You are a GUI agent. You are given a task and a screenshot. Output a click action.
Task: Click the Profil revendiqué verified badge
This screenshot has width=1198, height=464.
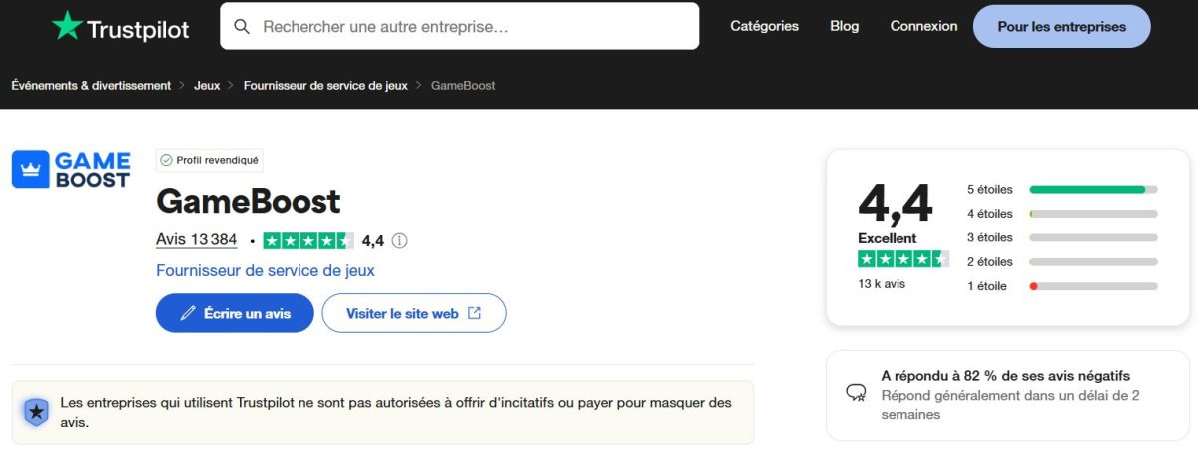pos(210,160)
